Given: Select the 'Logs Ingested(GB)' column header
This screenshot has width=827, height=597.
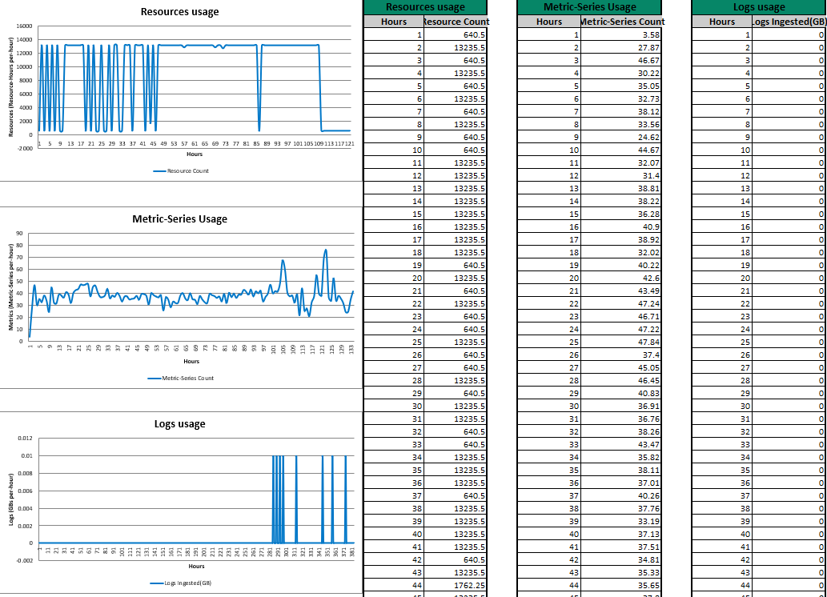Looking at the screenshot, I should (789, 22).
